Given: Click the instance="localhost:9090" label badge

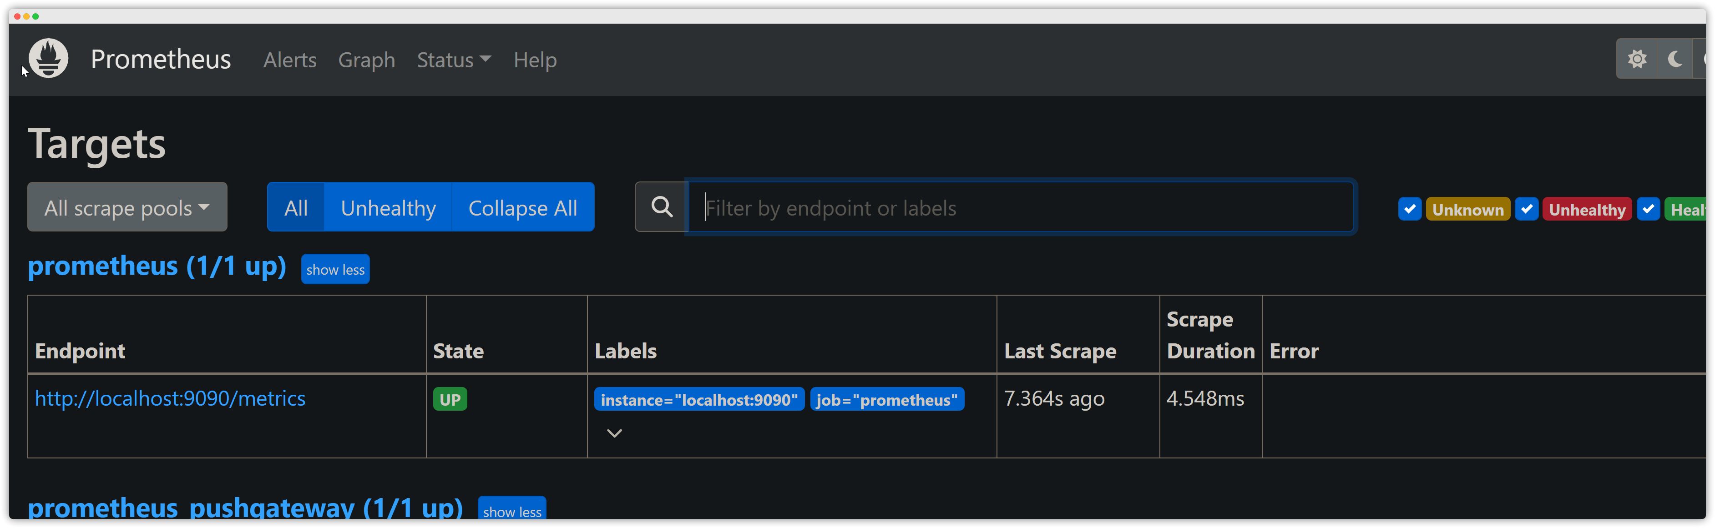Looking at the screenshot, I should 698,399.
